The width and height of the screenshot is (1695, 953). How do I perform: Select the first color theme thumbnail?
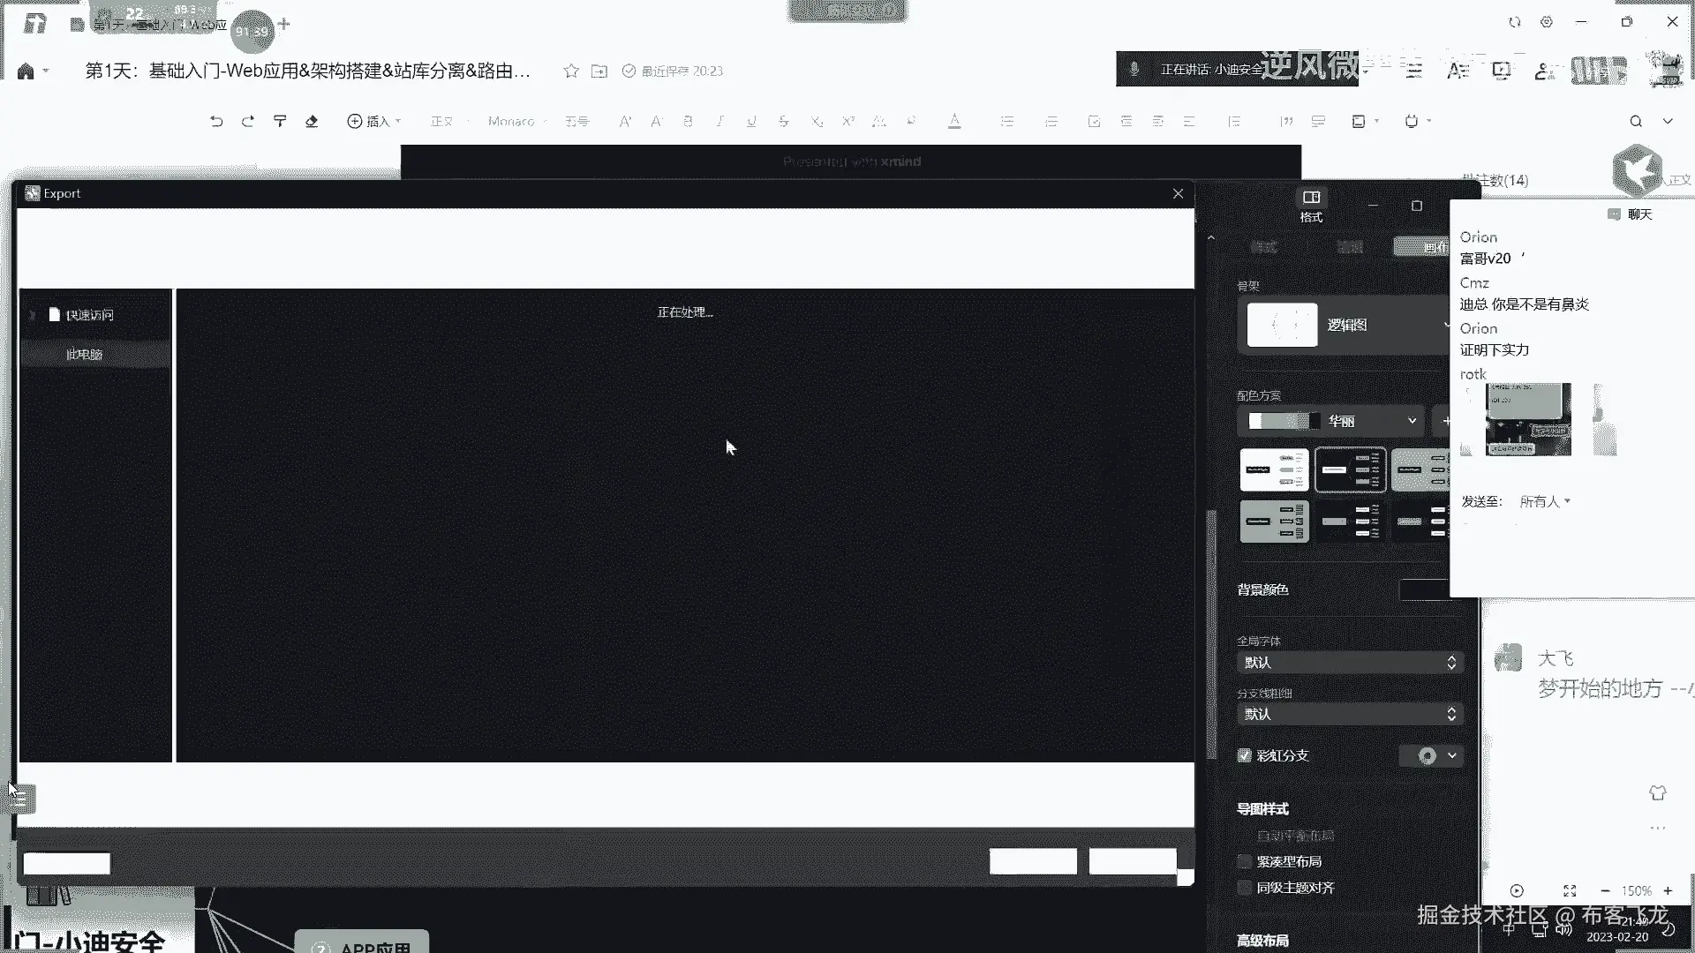coord(1274,469)
